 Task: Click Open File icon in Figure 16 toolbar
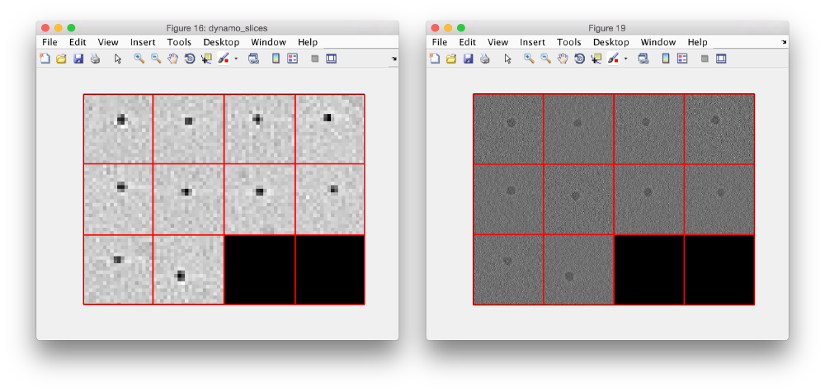[x=62, y=59]
